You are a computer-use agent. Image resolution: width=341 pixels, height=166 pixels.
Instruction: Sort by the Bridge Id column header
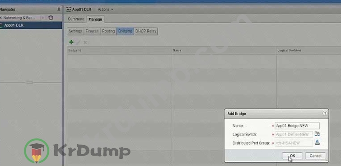coord(119,50)
